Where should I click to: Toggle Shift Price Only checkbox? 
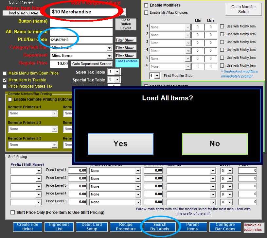pyautogui.click(x=13, y=212)
